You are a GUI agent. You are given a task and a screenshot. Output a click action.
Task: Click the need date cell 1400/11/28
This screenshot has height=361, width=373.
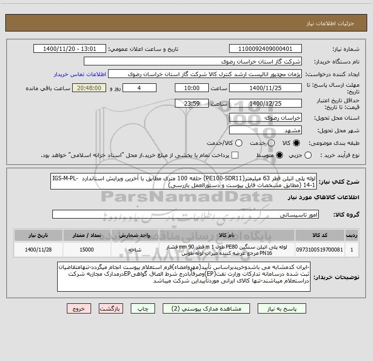[x=38, y=250]
